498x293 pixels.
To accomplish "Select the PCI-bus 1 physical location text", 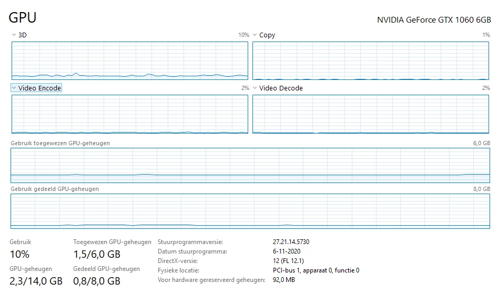I will [316, 270].
